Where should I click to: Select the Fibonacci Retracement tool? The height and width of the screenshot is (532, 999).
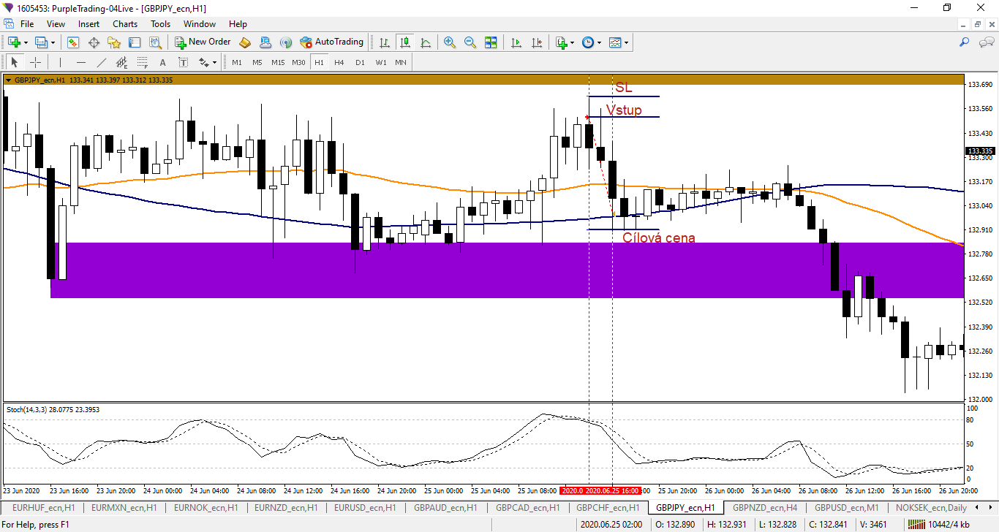pyautogui.click(x=142, y=62)
